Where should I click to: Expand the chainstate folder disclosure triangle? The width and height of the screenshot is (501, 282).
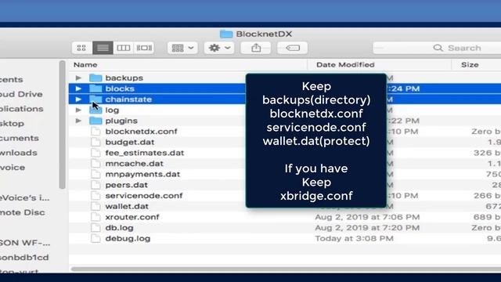tap(78, 99)
